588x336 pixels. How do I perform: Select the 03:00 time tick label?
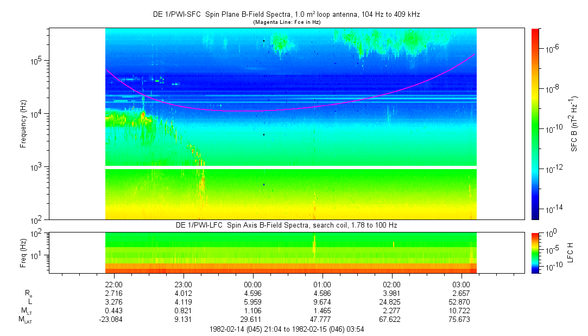(461, 284)
